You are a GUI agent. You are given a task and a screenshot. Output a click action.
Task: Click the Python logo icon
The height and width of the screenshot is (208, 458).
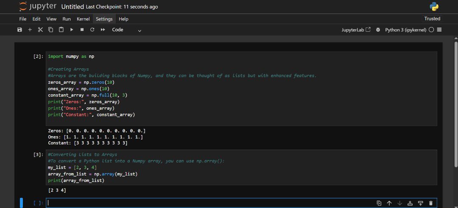(434, 6)
